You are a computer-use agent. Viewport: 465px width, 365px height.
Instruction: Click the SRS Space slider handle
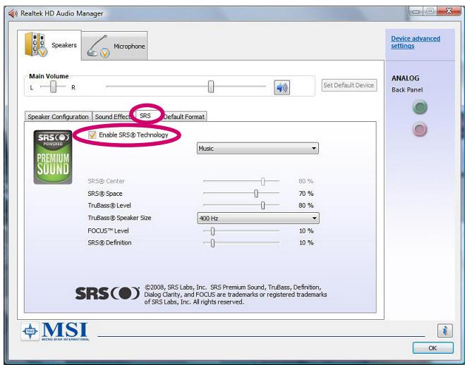coord(256,194)
